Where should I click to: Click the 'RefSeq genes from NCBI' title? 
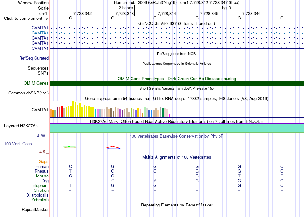coord(177,54)
